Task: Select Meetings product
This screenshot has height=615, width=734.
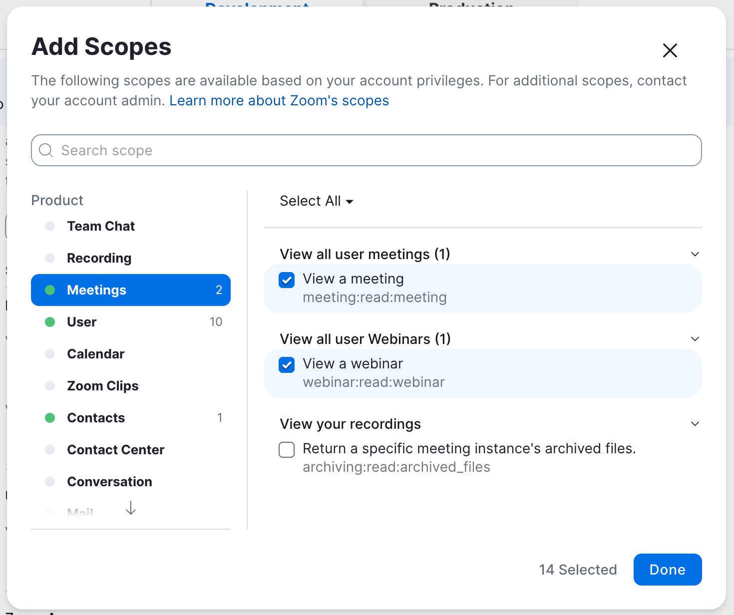Action: point(131,290)
